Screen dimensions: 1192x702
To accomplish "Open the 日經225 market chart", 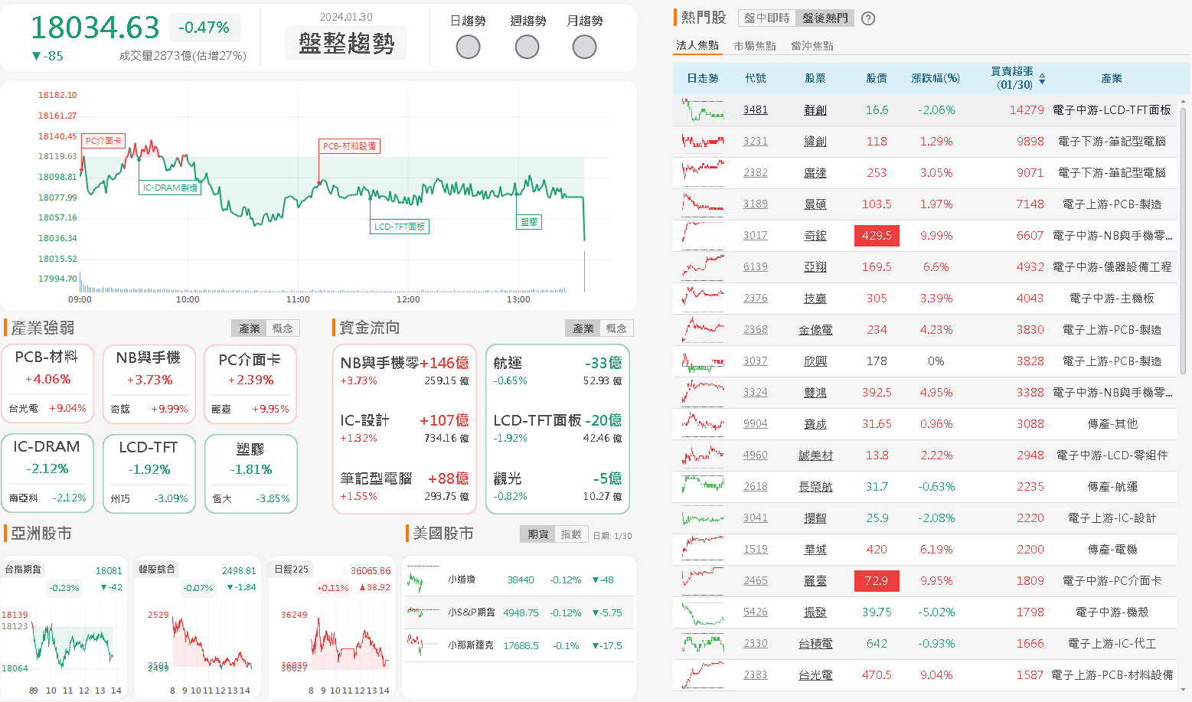I will click(331, 628).
